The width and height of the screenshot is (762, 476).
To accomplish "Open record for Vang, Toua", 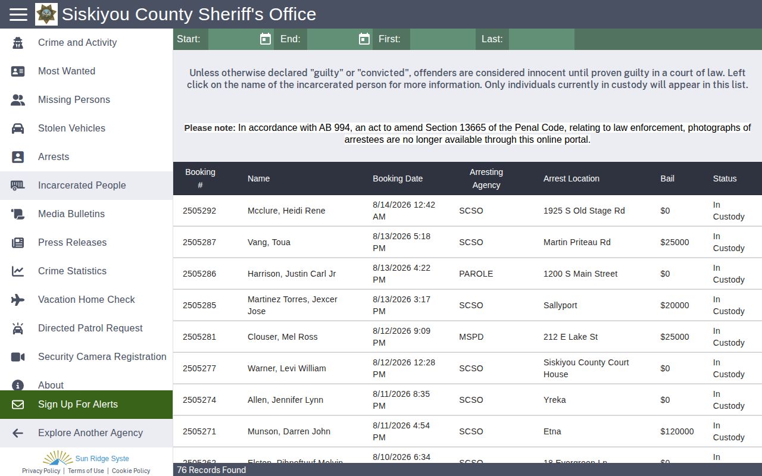I will point(269,242).
